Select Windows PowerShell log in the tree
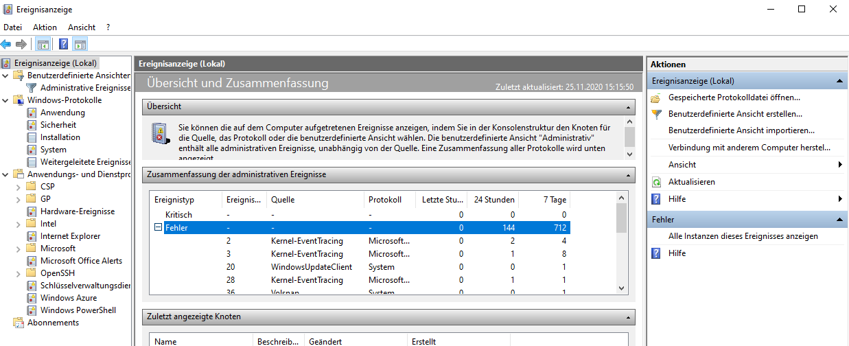 coord(72,310)
